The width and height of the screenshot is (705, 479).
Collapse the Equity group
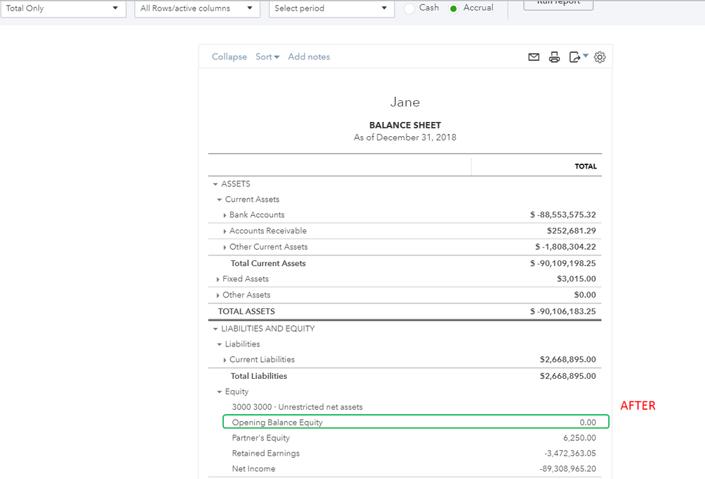pyautogui.click(x=219, y=392)
